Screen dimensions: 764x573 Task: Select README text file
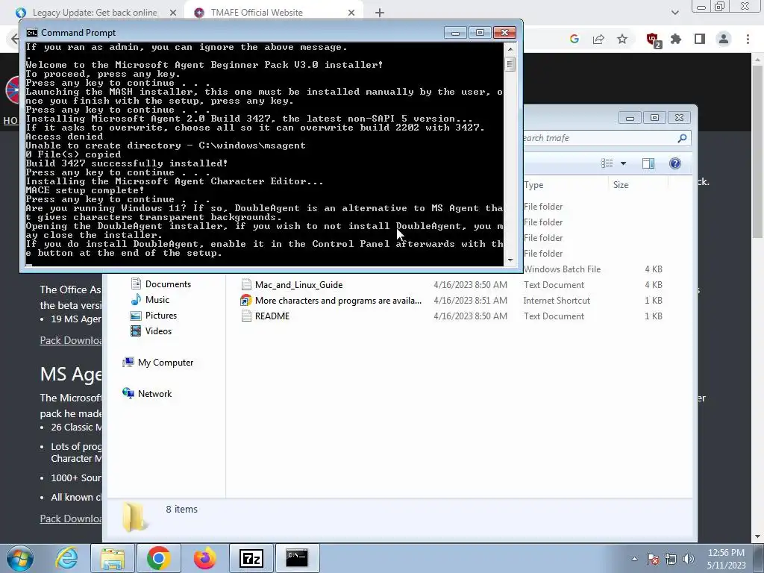(x=266, y=316)
